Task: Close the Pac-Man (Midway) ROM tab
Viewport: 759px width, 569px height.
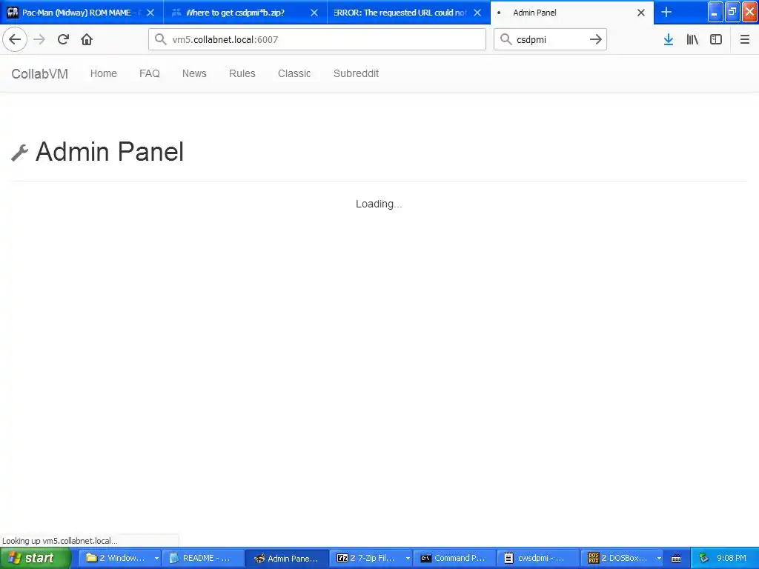Action: [x=150, y=13]
